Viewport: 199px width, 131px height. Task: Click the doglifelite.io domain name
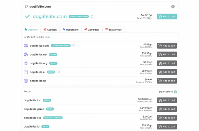click(x=32, y=127)
